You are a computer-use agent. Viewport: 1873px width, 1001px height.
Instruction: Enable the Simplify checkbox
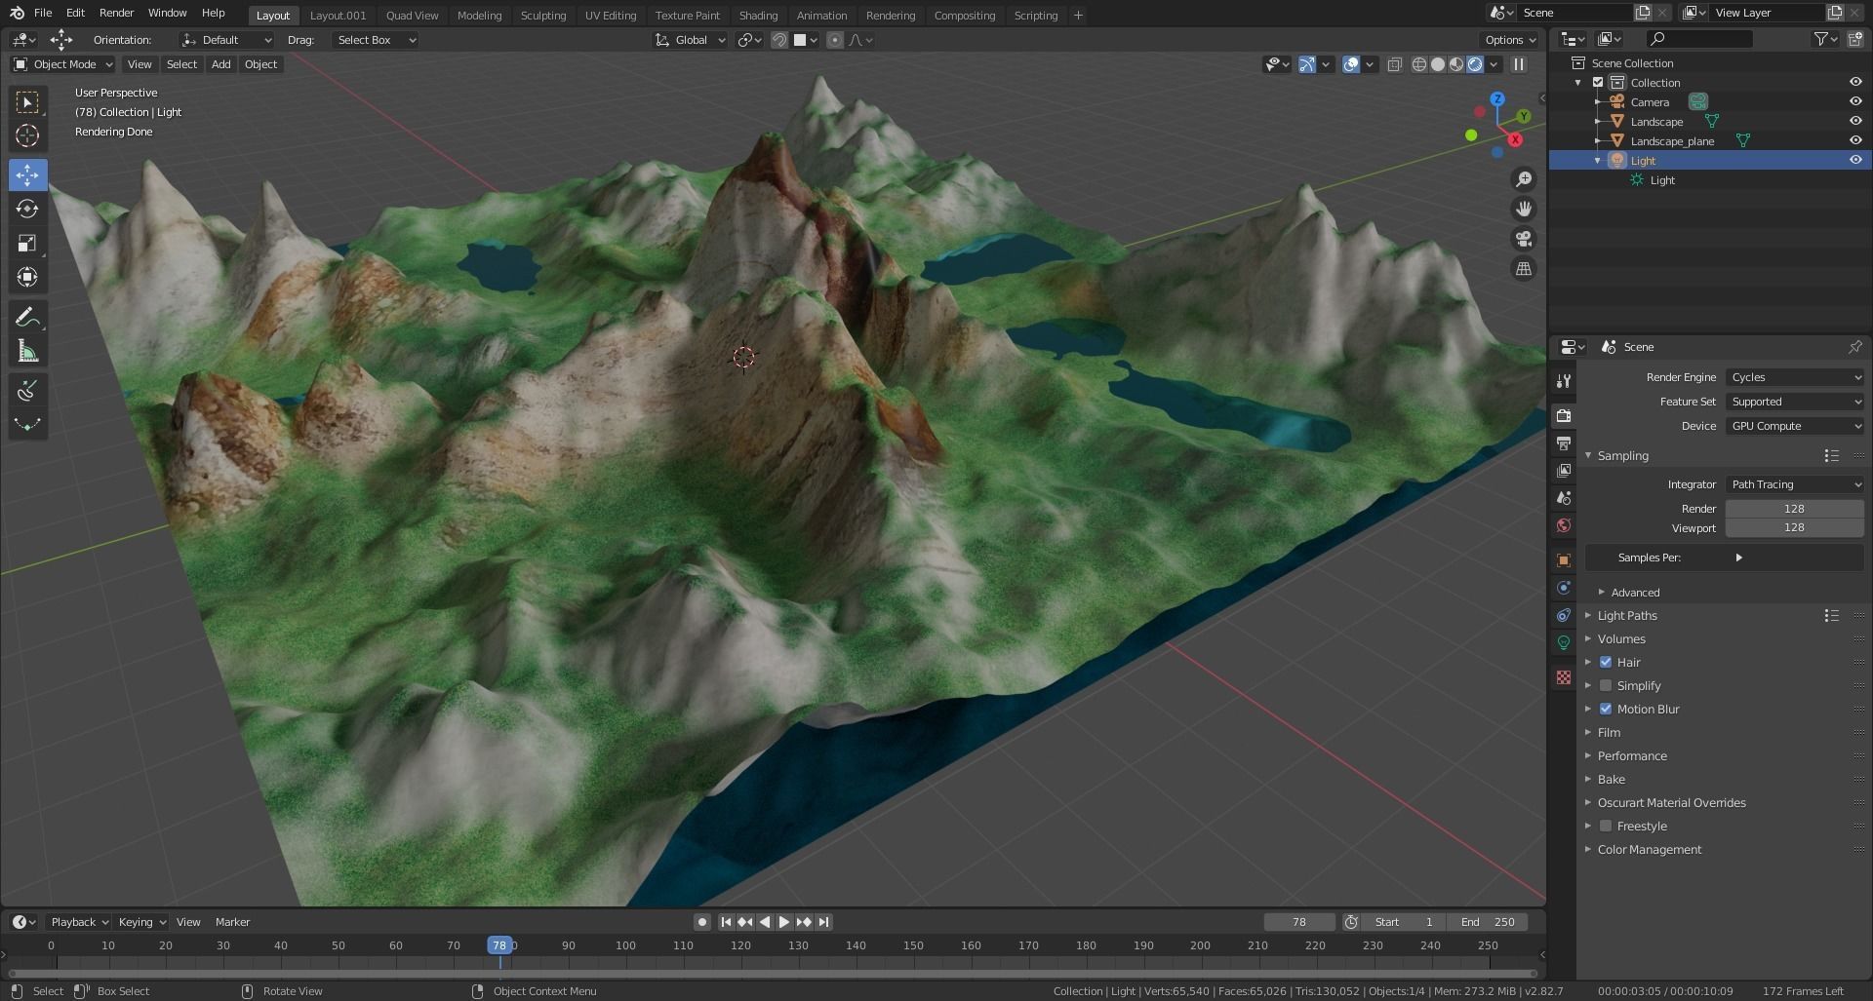(x=1606, y=685)
